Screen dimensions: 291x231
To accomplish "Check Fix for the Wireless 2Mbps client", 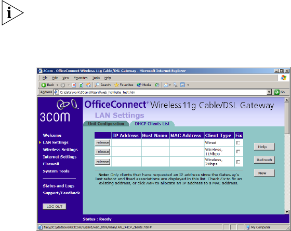I will tap(239, 162).
